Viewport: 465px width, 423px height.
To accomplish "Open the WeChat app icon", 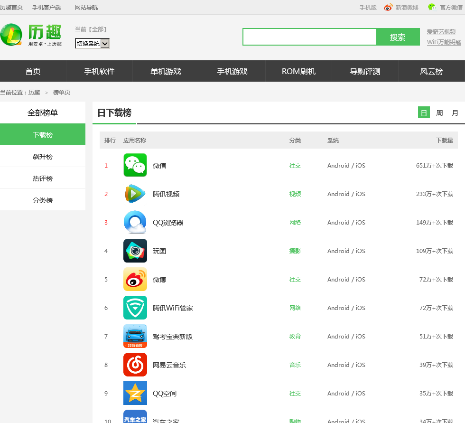I will click(x=135, y=165).
